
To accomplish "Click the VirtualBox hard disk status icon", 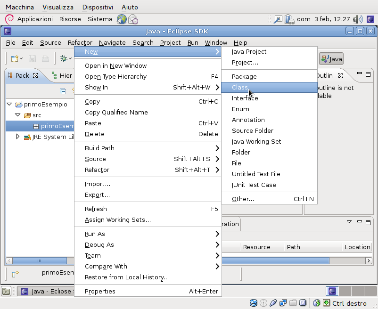I will 254,303.
